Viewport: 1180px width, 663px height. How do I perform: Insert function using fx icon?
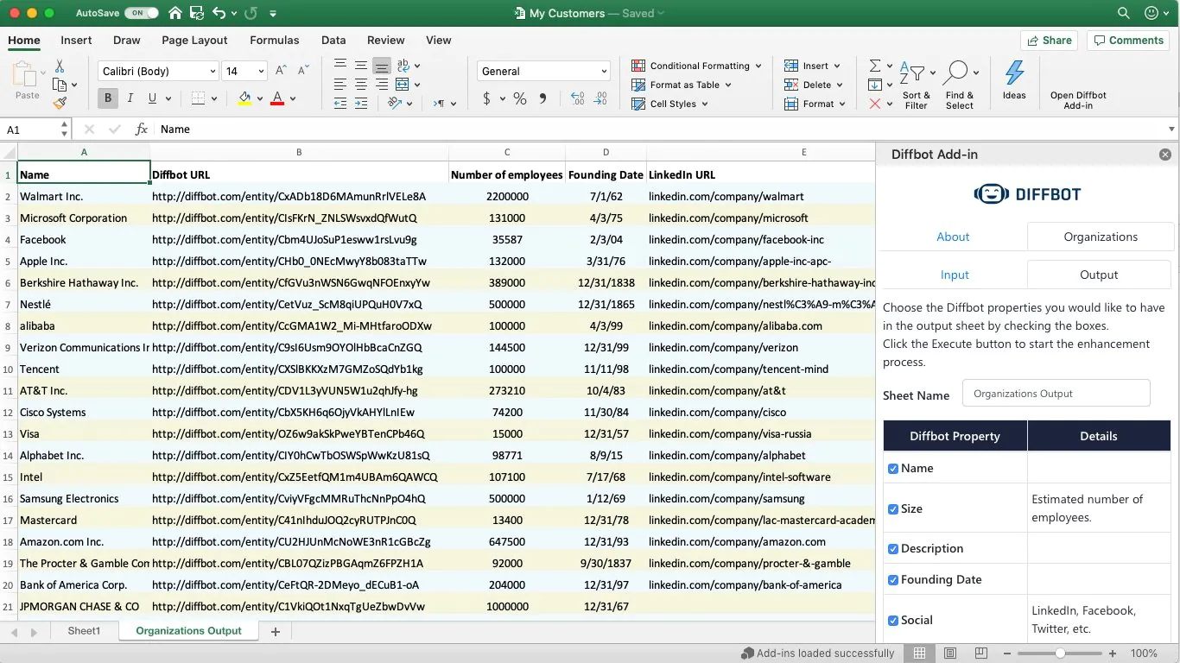[x=142, y=129]
